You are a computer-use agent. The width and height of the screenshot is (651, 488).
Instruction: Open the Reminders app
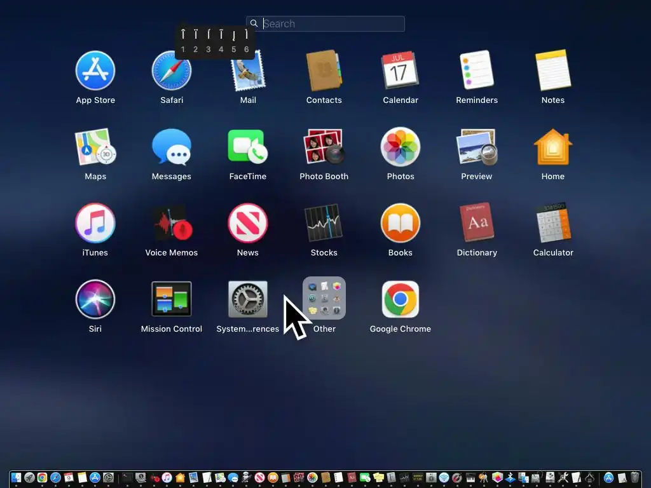477,70
